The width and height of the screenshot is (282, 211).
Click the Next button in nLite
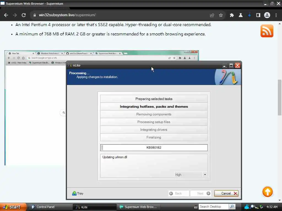(201, 193)
